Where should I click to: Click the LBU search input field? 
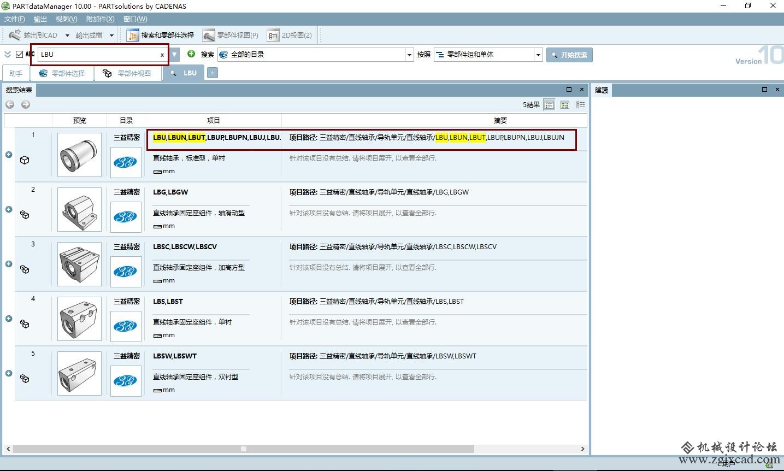point(98,54)
